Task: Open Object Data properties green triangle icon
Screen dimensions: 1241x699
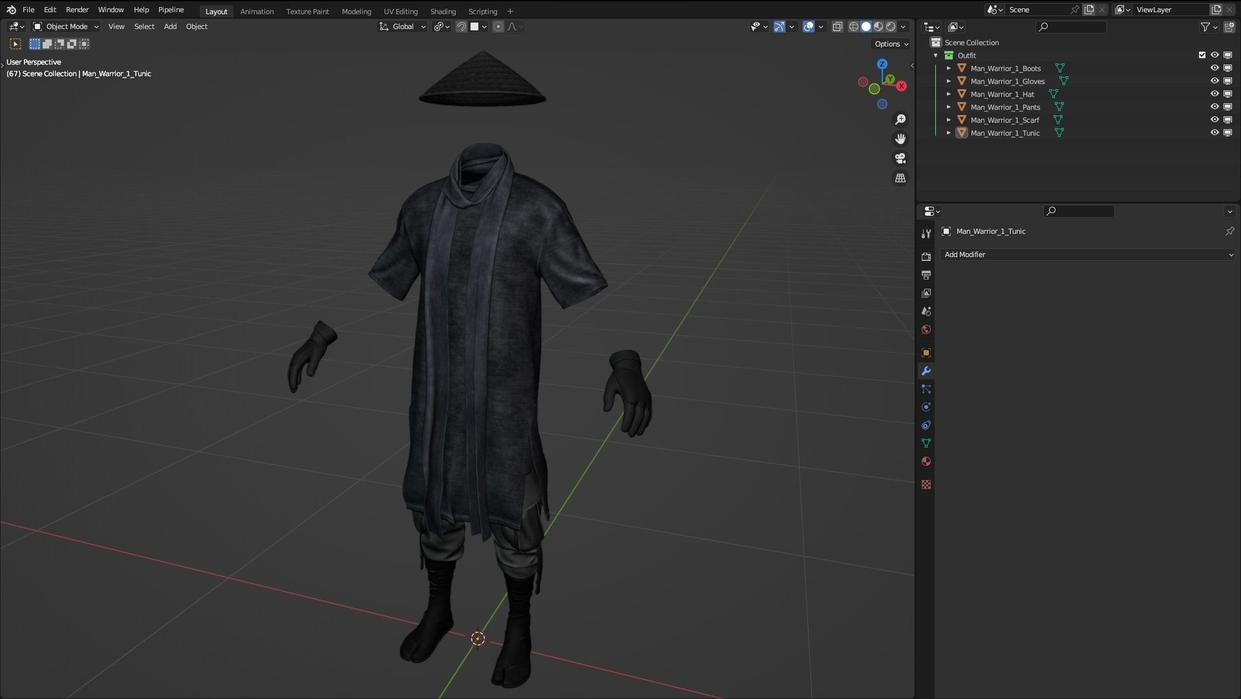Action: 926,443
